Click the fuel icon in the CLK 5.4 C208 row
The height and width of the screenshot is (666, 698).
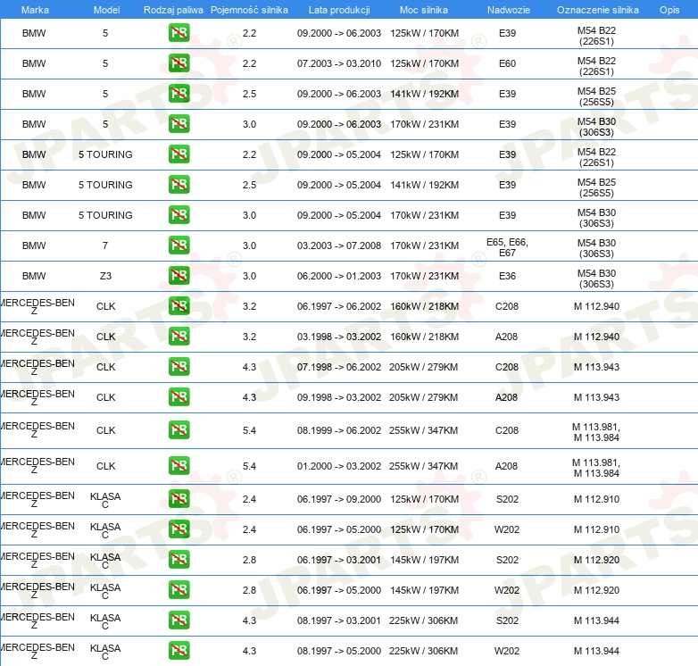[179, 430]
